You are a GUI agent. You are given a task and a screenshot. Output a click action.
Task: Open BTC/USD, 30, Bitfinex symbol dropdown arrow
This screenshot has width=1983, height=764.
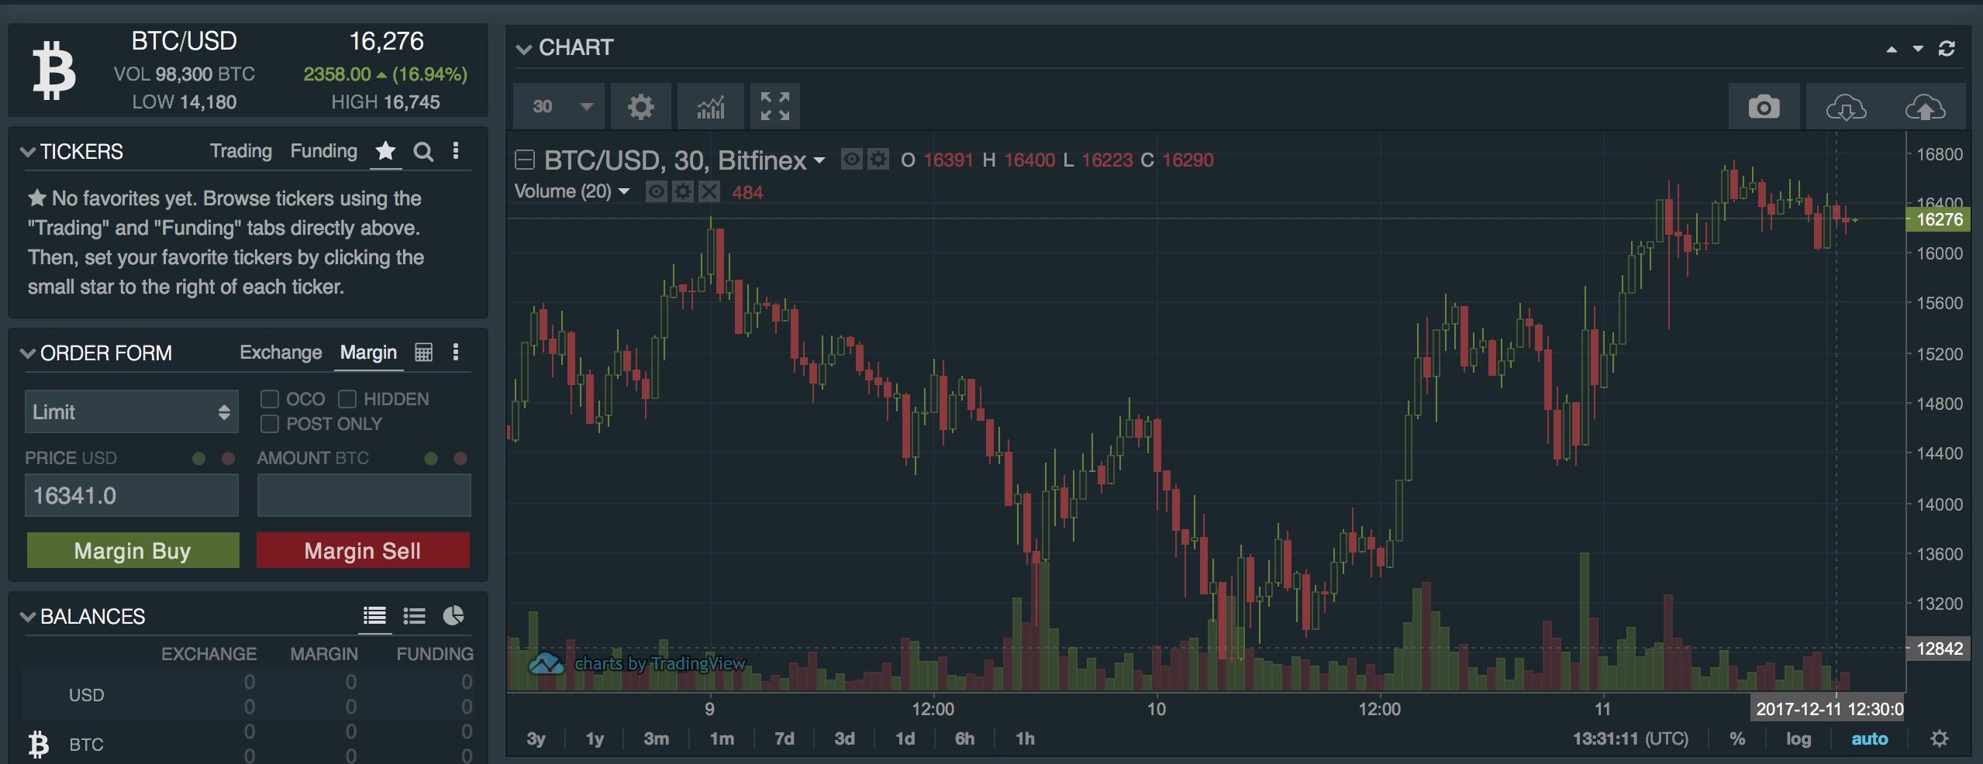coord(819,161)
